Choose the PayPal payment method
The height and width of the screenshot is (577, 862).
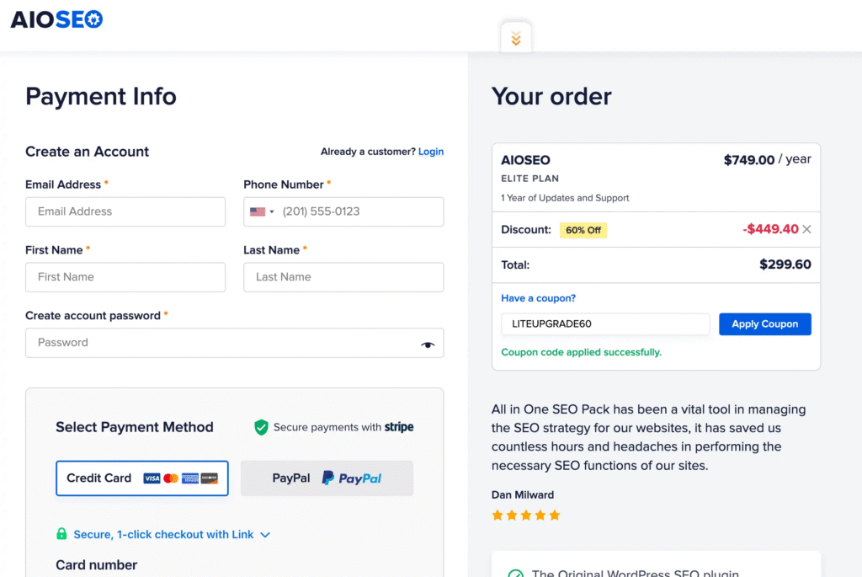(327, 478)
